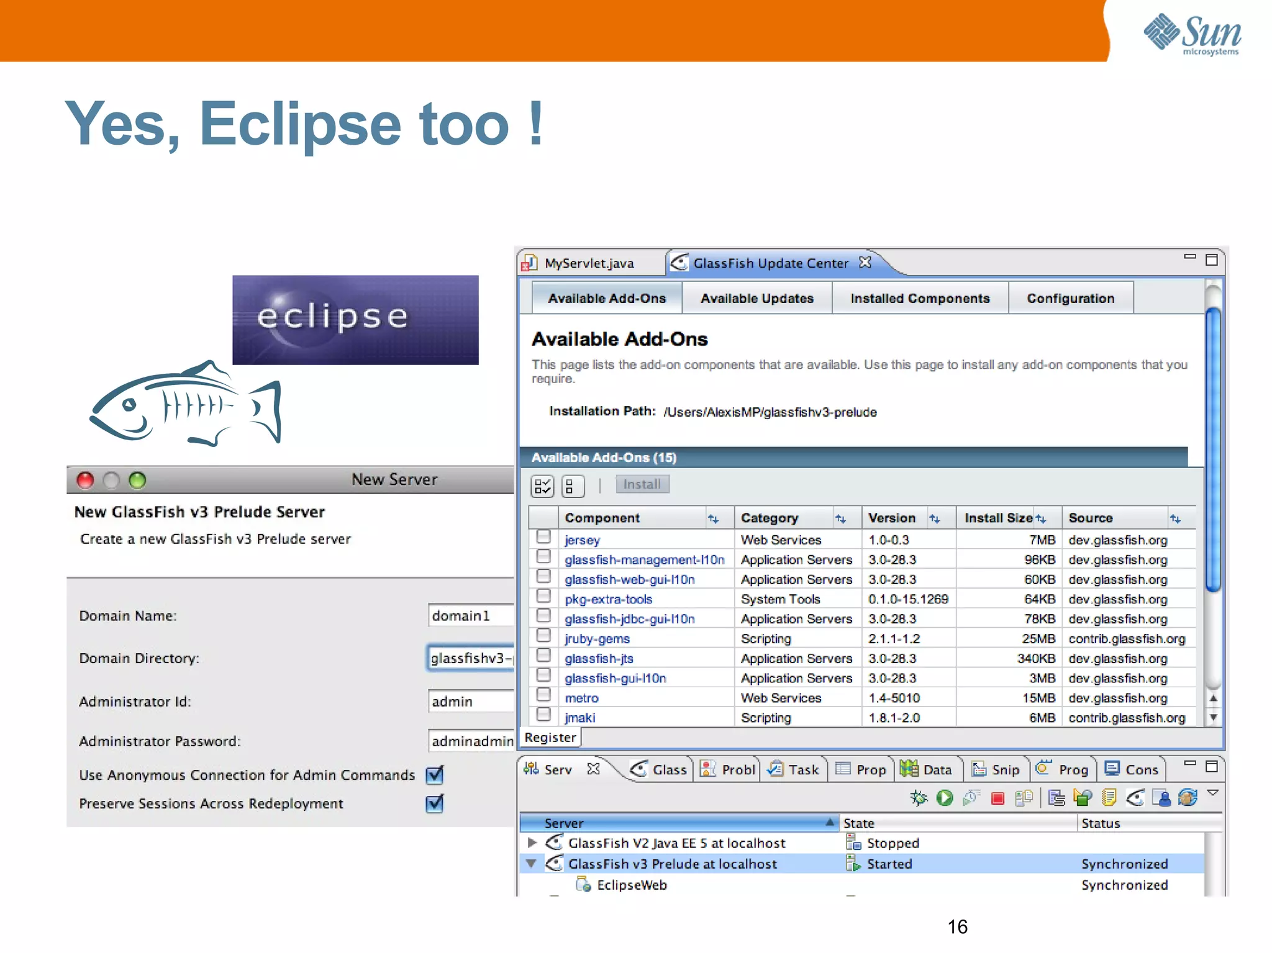Expand GlassFish V2 Java EE 5 server
This screenshot has height=953, width=1272.
[x=532, y=842]
